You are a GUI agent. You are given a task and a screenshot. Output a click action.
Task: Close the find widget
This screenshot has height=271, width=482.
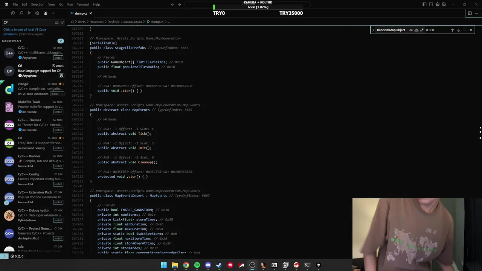tap(471, 30)
